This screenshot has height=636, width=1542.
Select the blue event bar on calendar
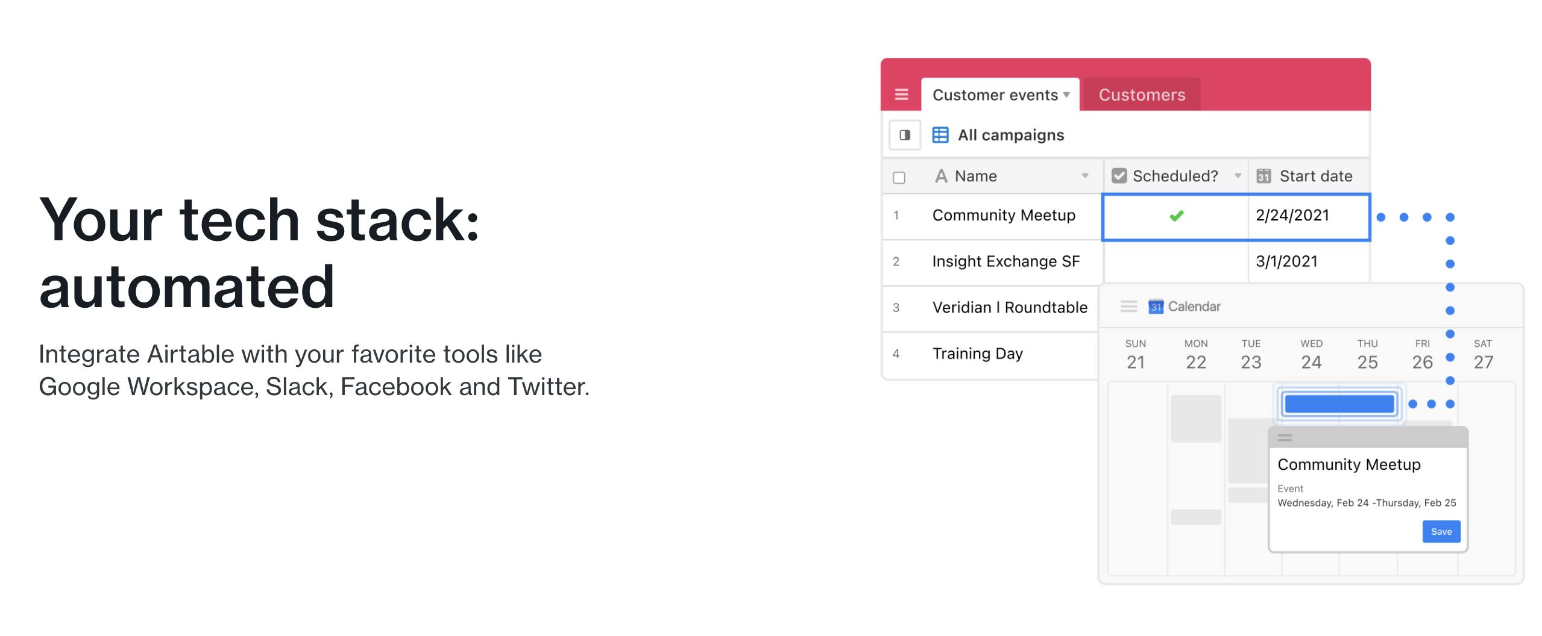pos(1339,404)
